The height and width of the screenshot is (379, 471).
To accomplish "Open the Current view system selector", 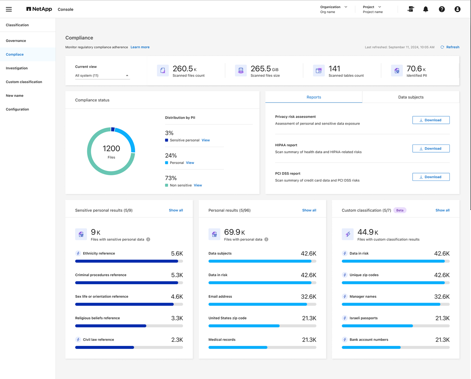I will (x=102, y=75).
